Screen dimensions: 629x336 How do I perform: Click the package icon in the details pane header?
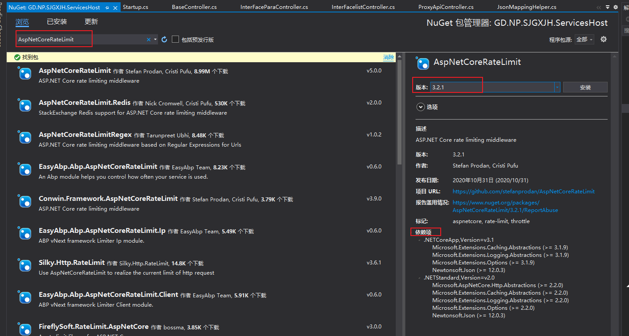click(x=423, y=63)
